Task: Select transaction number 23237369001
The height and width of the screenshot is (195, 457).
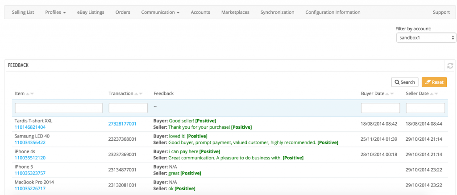Action: (x=122, y=154)
